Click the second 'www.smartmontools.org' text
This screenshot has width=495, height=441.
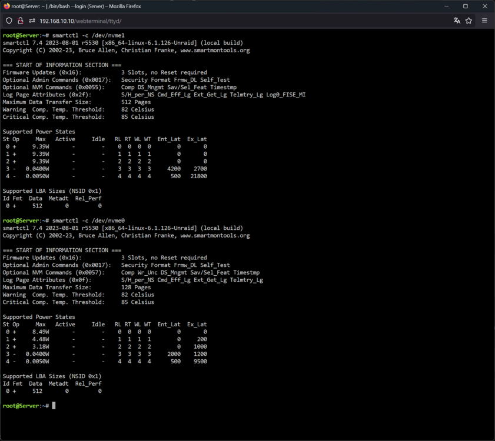(x=215, y=235)
